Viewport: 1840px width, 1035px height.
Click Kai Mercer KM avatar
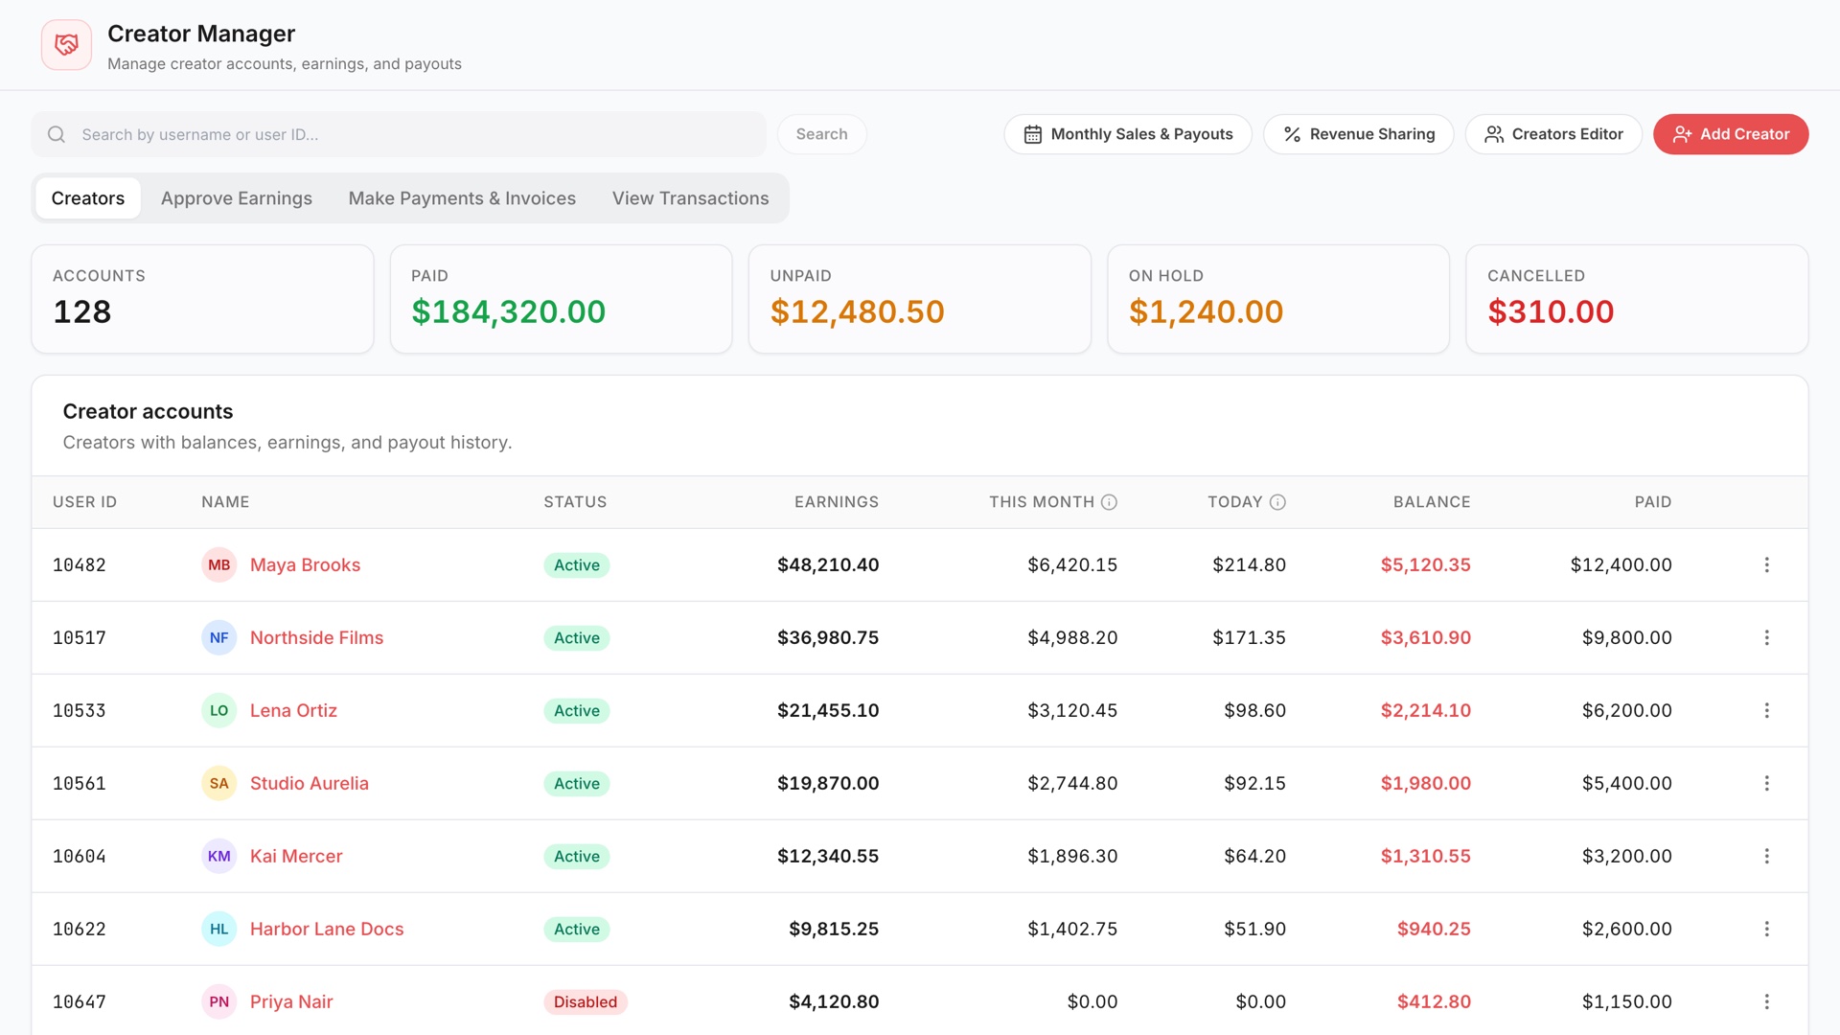[x=218, y=857]
